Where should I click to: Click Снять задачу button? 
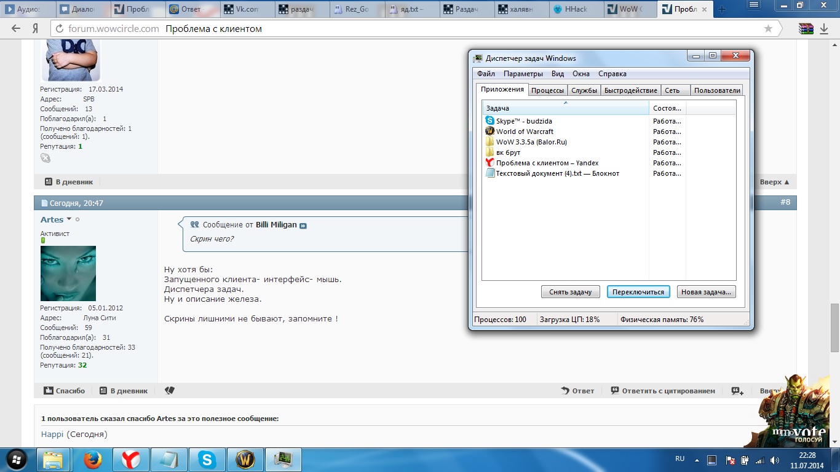pos(571,292)
